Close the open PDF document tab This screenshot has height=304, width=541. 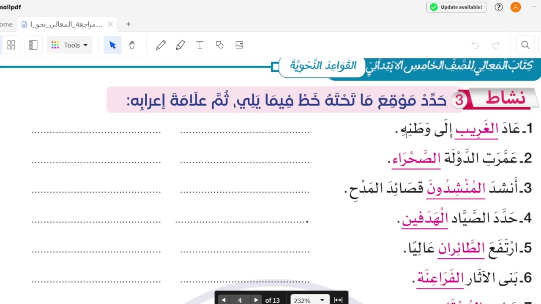click(x=110, y=24)
